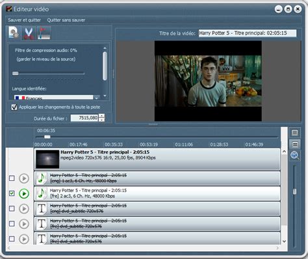
Task: Click T icon of last [fre] subtitle
Action: point(42,239)
